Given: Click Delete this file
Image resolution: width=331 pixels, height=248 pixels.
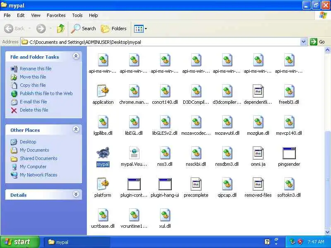Looking at the screenshot, I should pos(34,110).
